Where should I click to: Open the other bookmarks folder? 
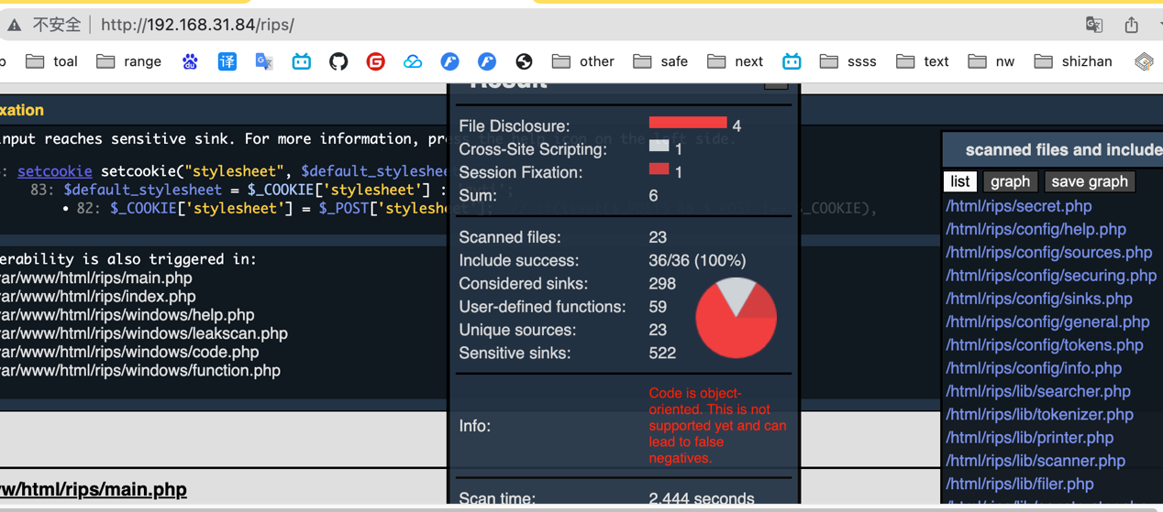pyautogui.click(x=583, y=61)
